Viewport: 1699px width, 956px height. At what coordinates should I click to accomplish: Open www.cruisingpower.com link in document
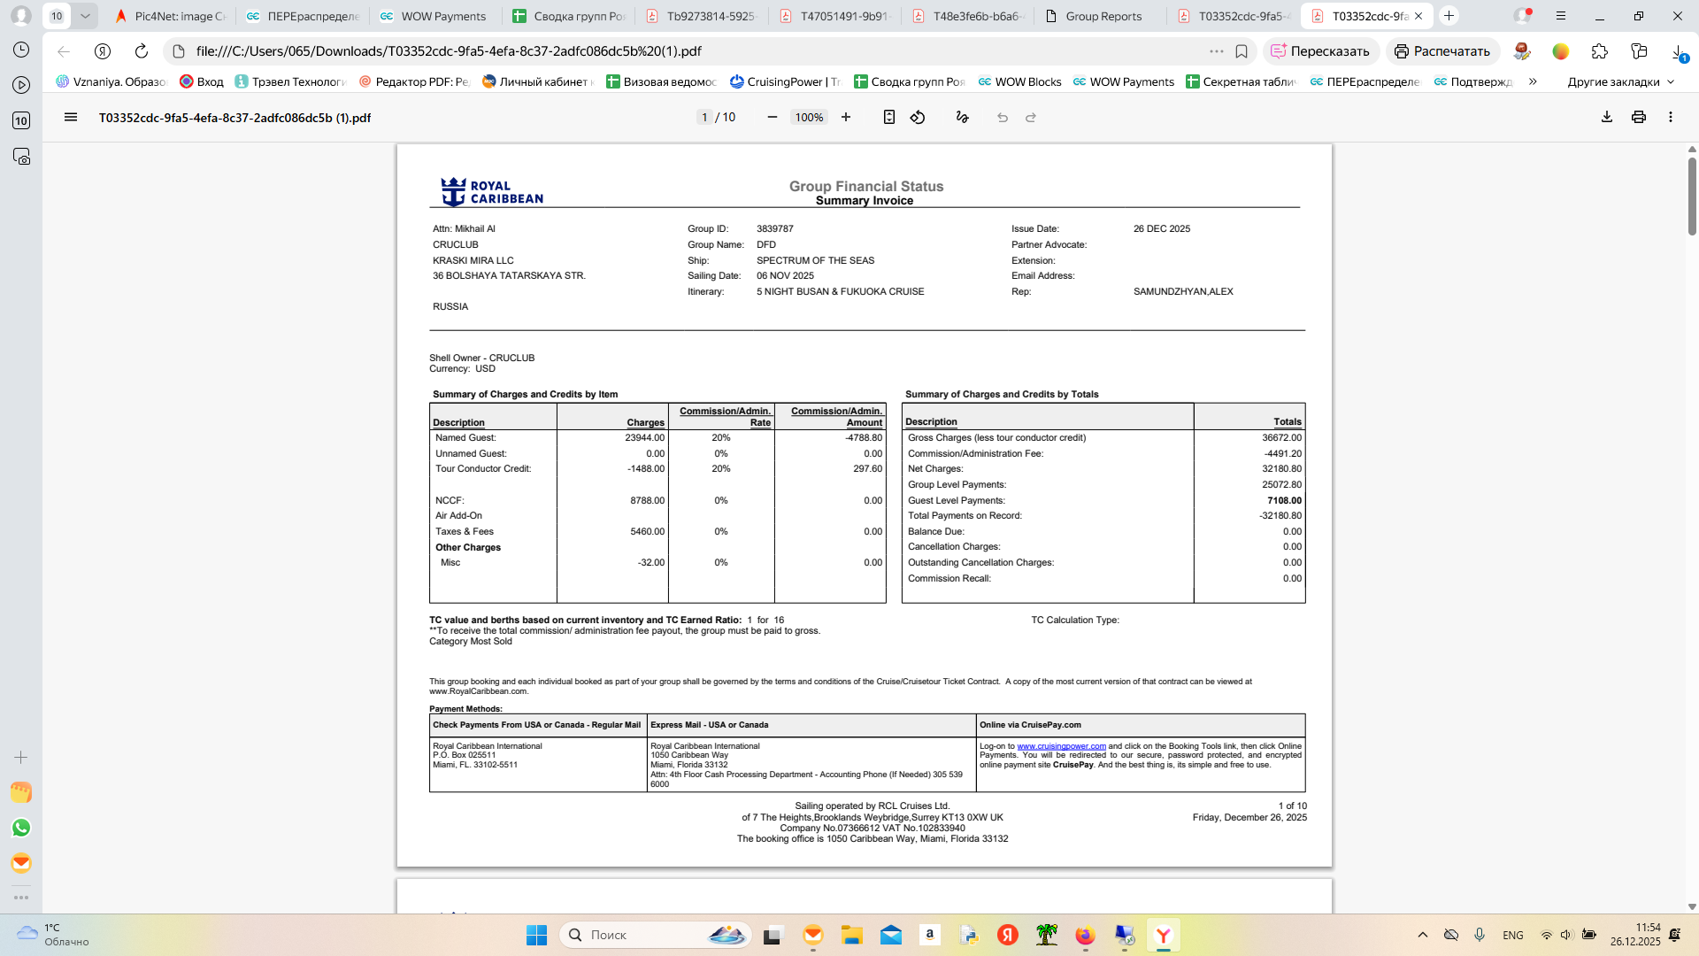point(1061,746)
